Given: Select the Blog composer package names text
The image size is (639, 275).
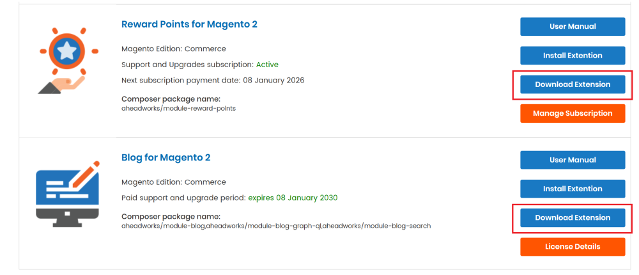Looking at the screenshot, I should (276, 226).
